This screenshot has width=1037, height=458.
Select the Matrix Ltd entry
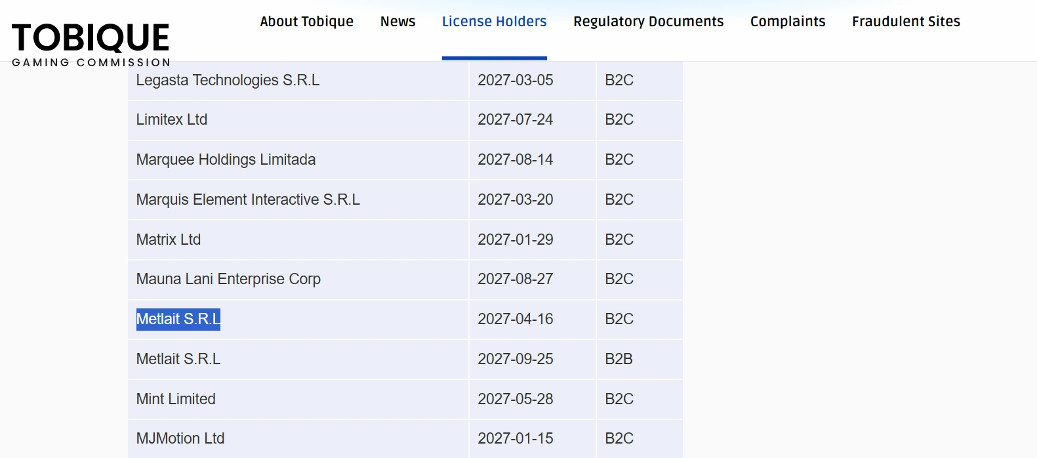(x=169, y=239)
